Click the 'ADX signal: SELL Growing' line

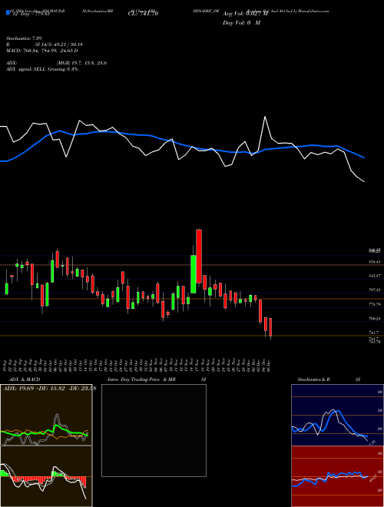42,69
